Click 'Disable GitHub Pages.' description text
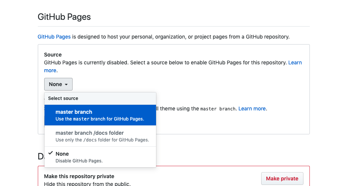 pos(79,161)
